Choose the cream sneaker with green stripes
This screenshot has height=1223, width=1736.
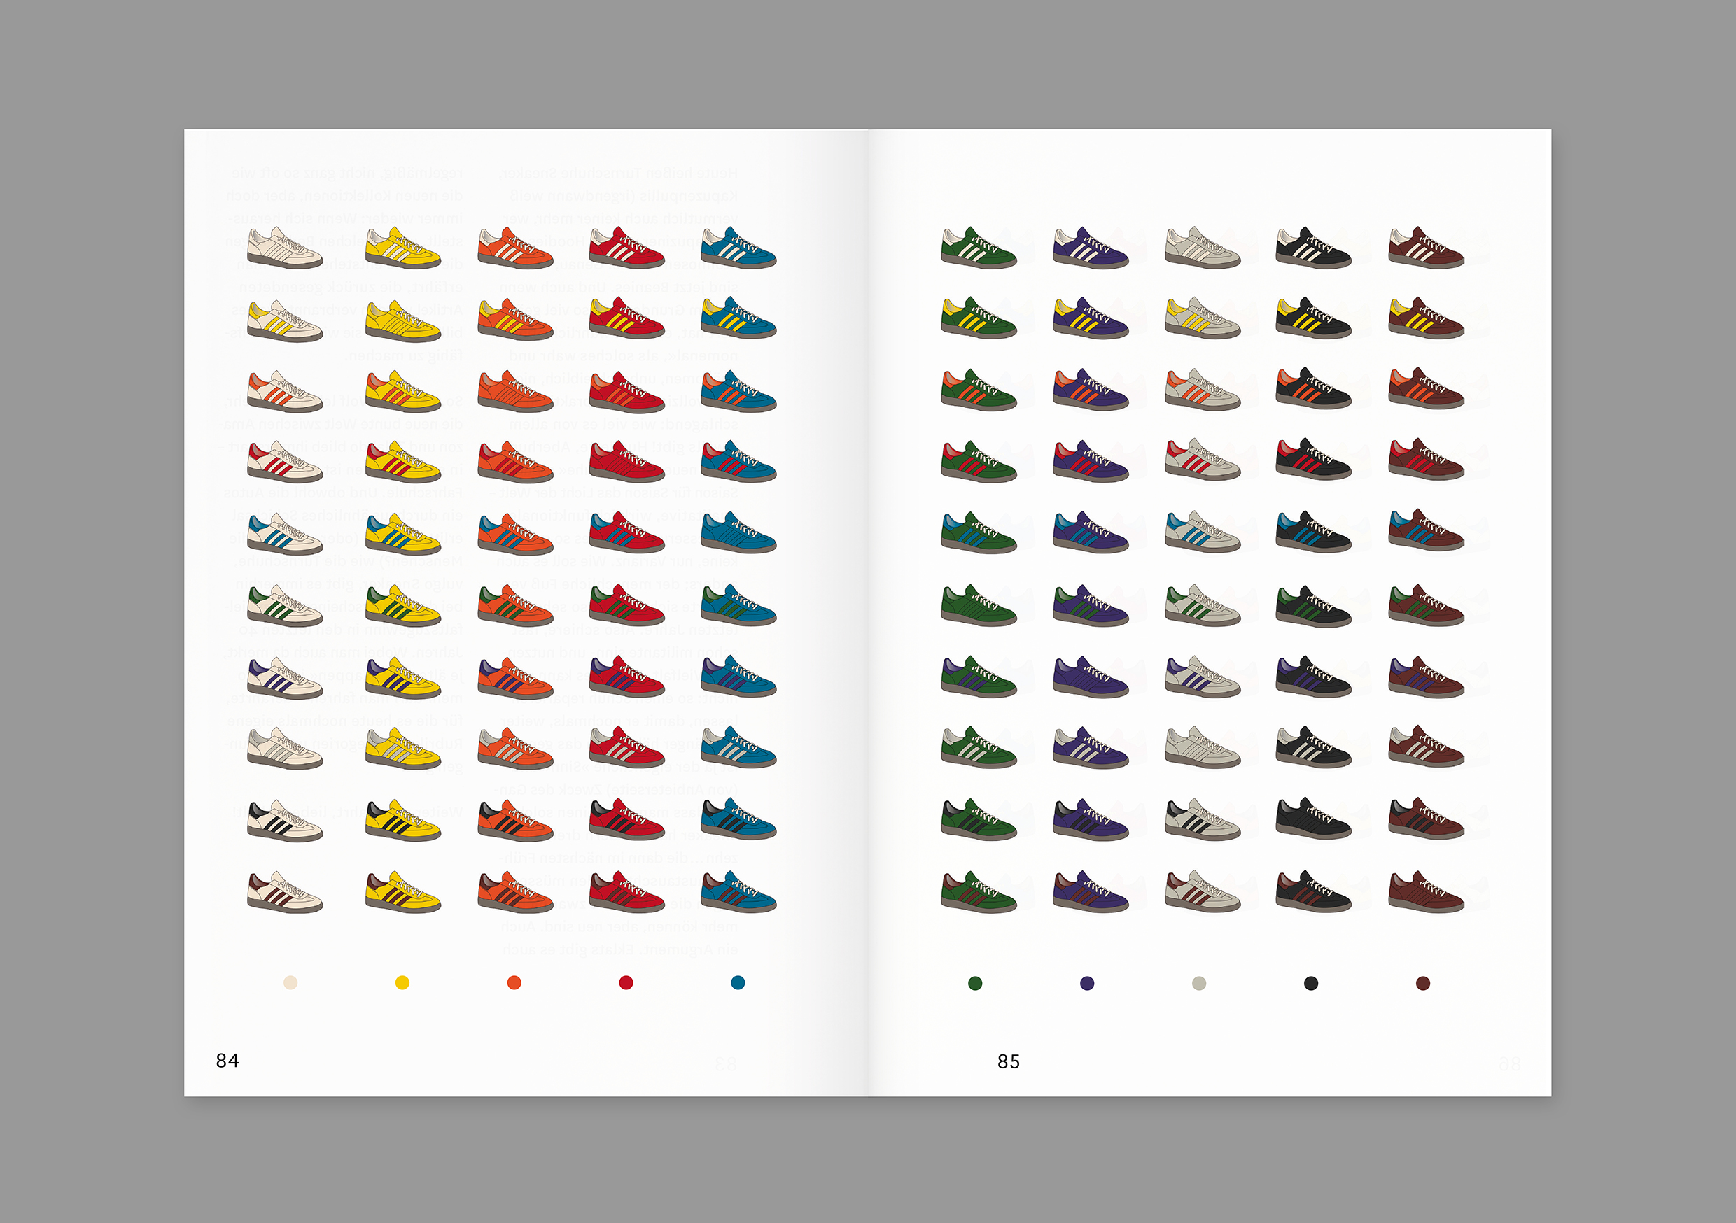point(285,605)
